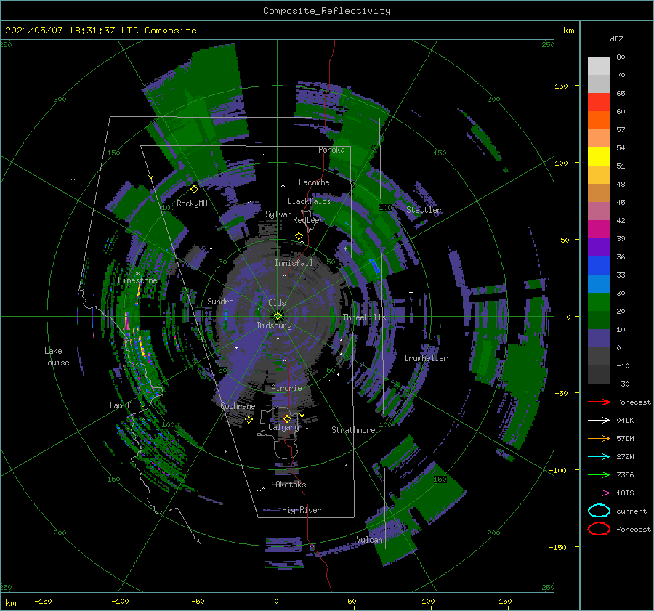This screenshot has height=611, width=654.
Task: Click the cyan 27ZW arrow icon
Action: [599, 457]
